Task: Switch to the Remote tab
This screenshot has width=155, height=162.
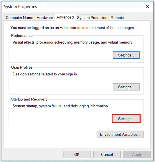Action: tap(117, 18)
